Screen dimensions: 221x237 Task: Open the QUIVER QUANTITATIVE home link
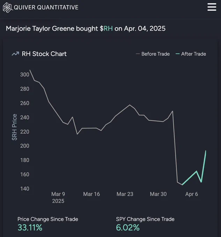pyautogui.click(x=46, y=7)
